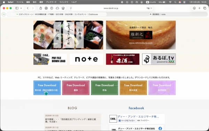Click the Print icon in the toolbar

(x=46, y=8)
